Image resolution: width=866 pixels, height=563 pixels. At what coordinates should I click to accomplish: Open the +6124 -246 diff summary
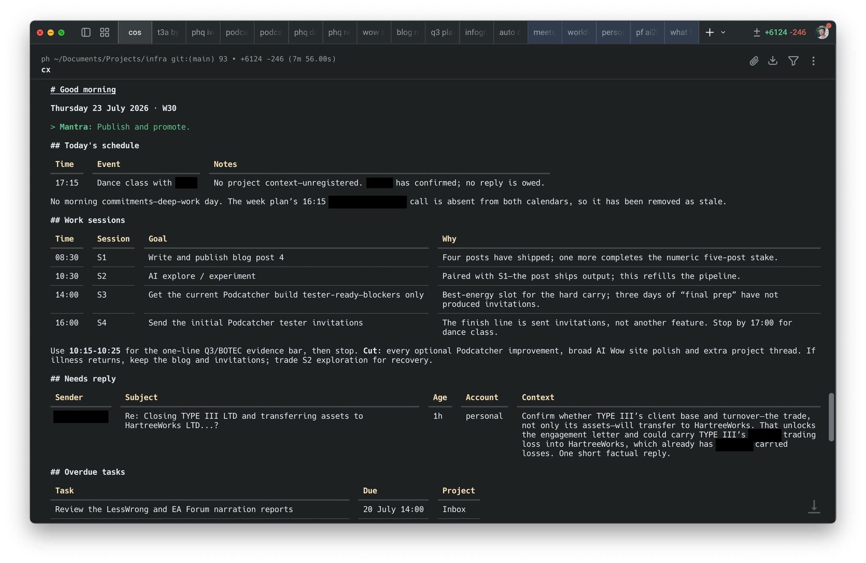click(x=780, y=32)
